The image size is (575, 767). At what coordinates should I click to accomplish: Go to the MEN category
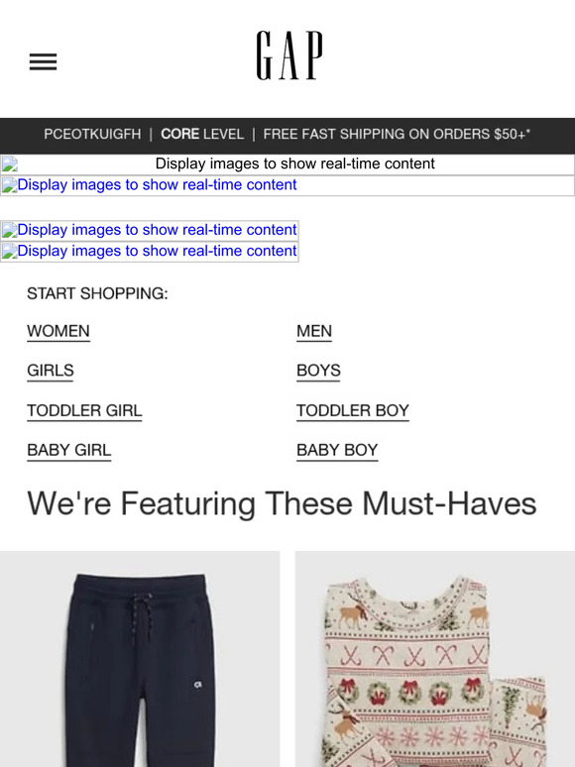pyautogui.click(x=314, y=331)
